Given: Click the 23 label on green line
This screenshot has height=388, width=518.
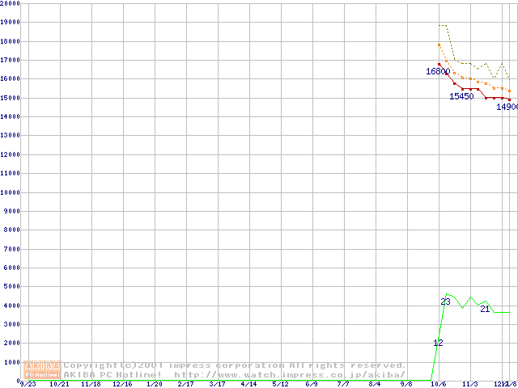Looking at the screenshot, I should click(445, 302).
